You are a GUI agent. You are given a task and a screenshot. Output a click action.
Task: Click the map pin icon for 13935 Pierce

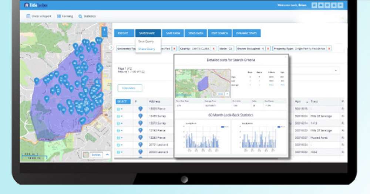140,108
